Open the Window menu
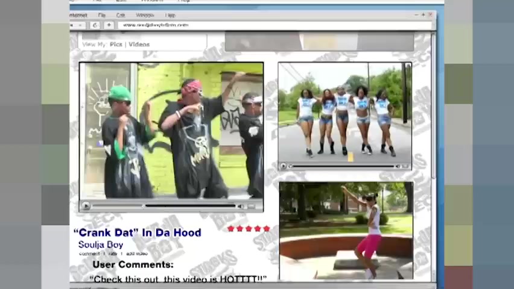 point(145,16)
